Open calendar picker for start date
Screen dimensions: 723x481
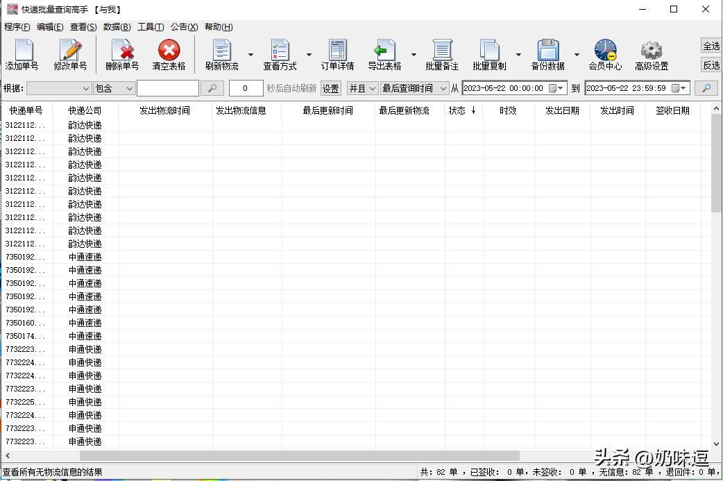(x=556, y=88)
